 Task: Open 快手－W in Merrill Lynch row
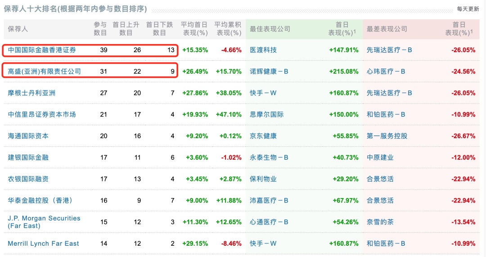[x=263, y=243]
